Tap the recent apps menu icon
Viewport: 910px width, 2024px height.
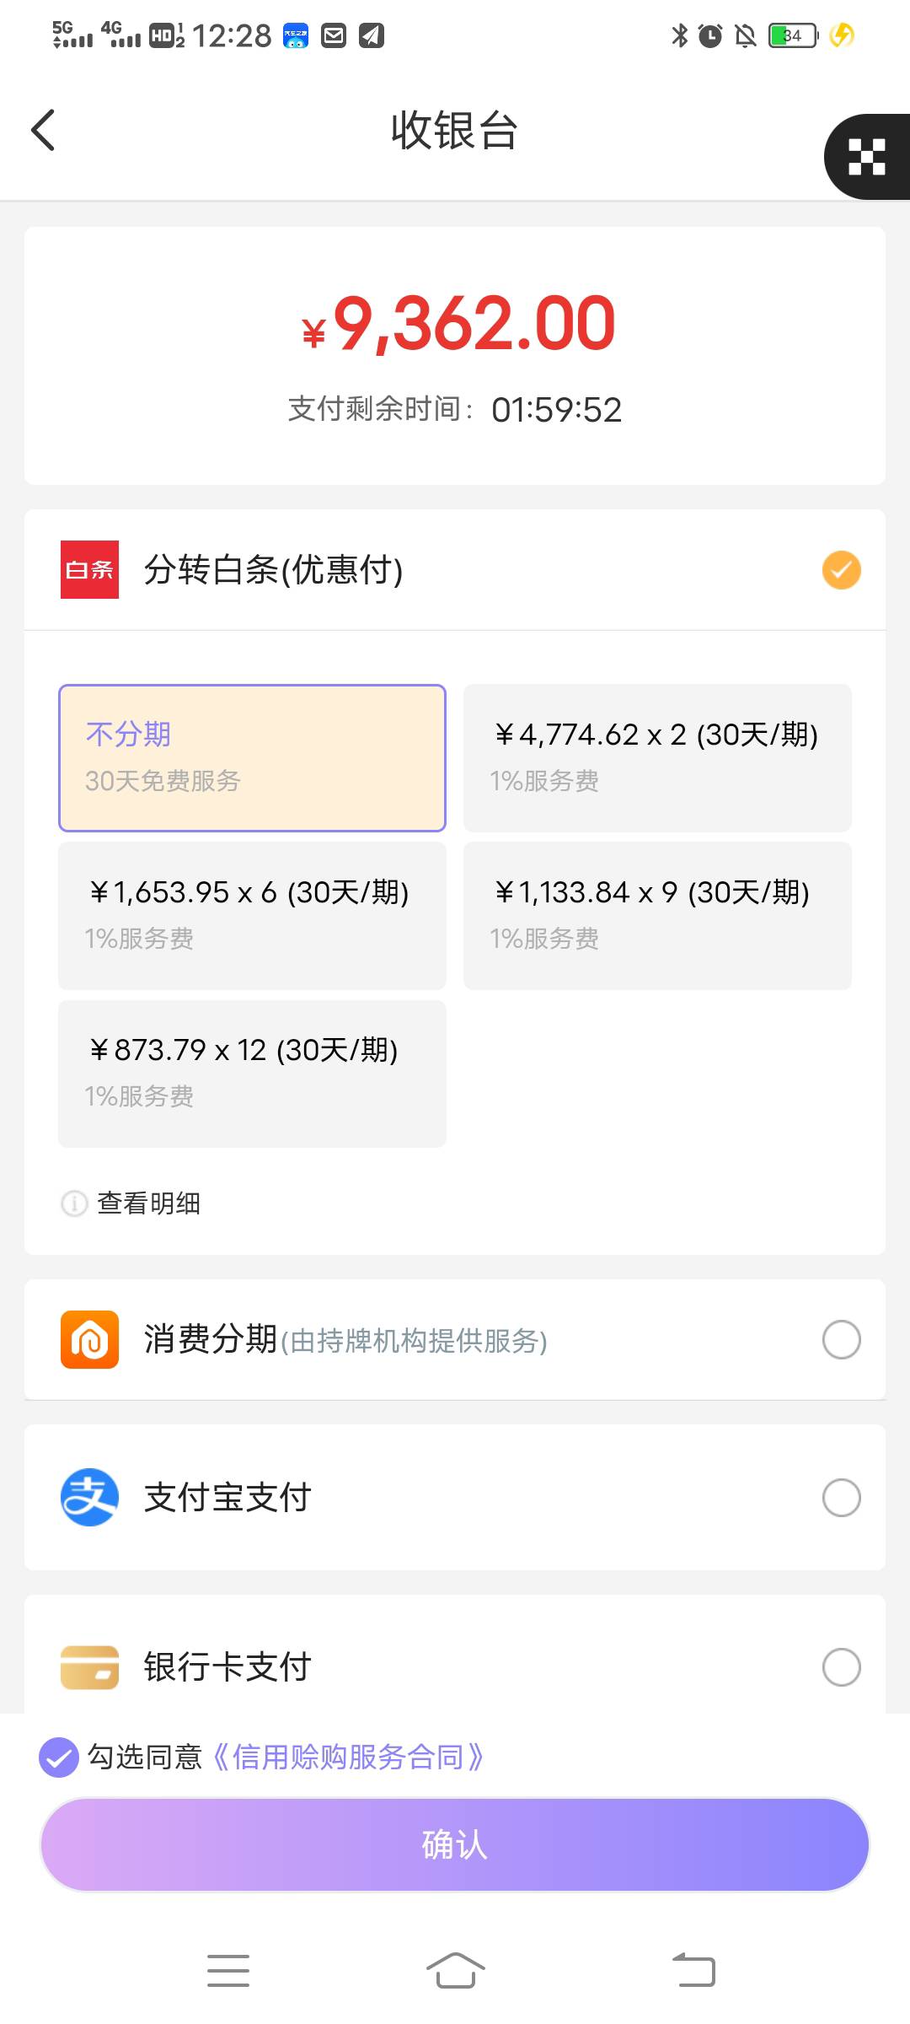click(228, 1970)
